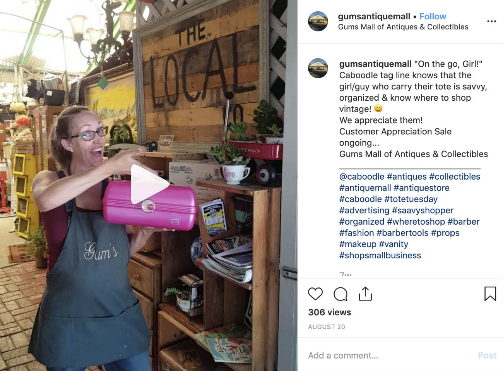Like the post with the heart icon
503x371 pixels.
[x=315, y=294]
